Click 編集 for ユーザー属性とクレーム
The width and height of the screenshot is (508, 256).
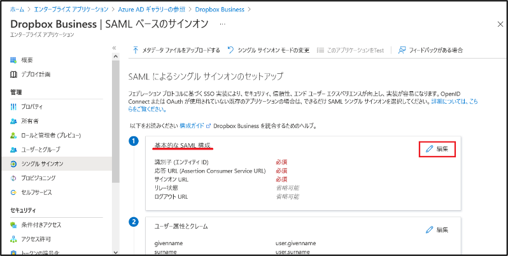click(437, 229)
